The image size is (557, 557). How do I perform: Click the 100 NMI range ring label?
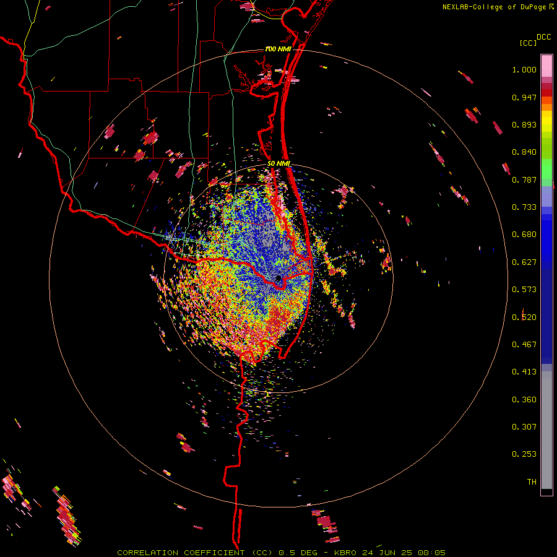278,49
